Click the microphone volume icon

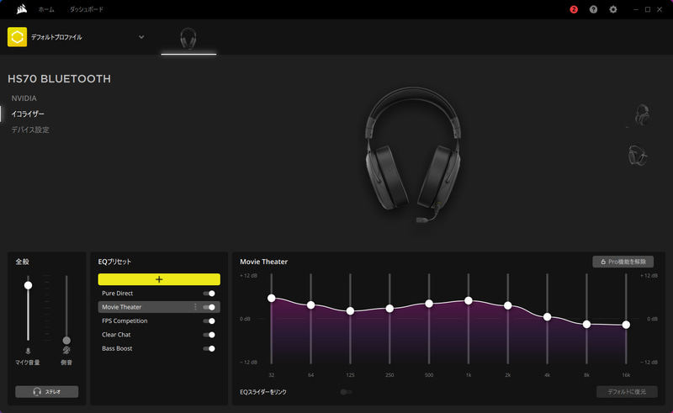point(28,351)
